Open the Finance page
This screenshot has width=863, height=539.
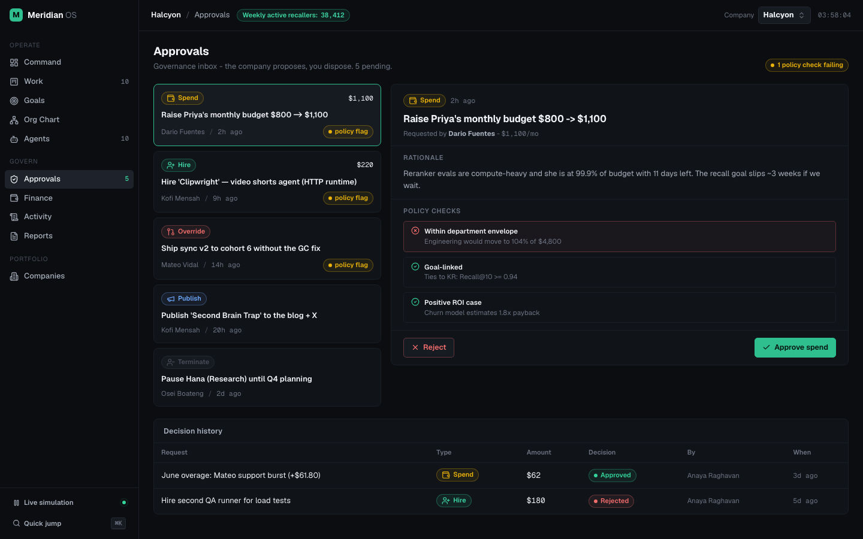pyautogui.click(x=69, y=198)
